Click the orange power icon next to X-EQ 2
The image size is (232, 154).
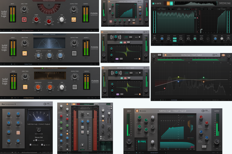pos(165,55)
